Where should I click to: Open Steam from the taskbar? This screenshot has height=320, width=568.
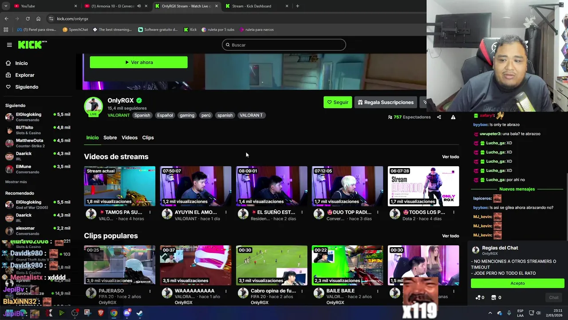(139, 313)
